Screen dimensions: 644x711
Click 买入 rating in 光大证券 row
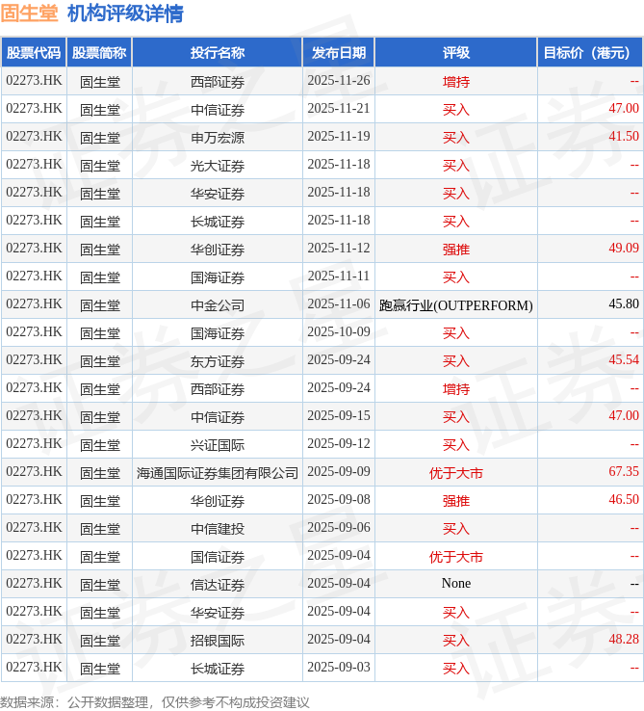coord(456,166)
